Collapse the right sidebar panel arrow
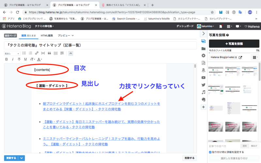 coord(203,34)
